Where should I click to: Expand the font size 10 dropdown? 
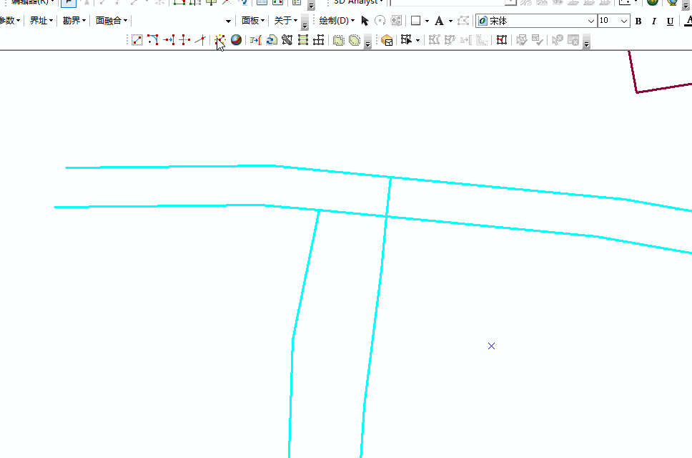[624, 21]
